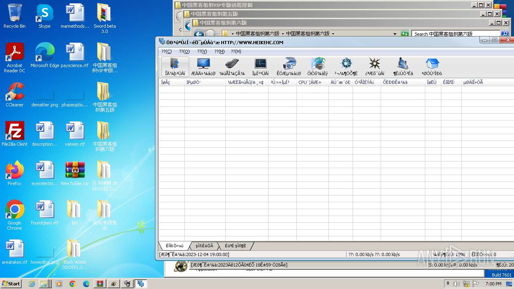
Task: Show hidden tray icons arrow
Action: tap(448, 284)
